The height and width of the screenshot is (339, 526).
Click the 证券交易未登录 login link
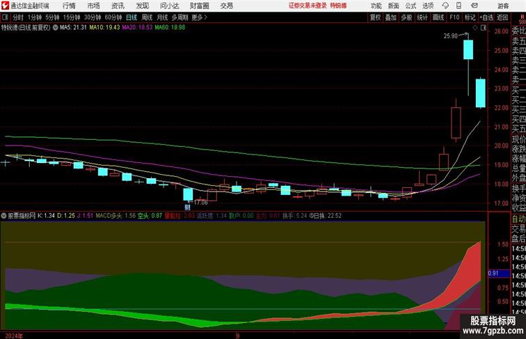click(308, 6)
